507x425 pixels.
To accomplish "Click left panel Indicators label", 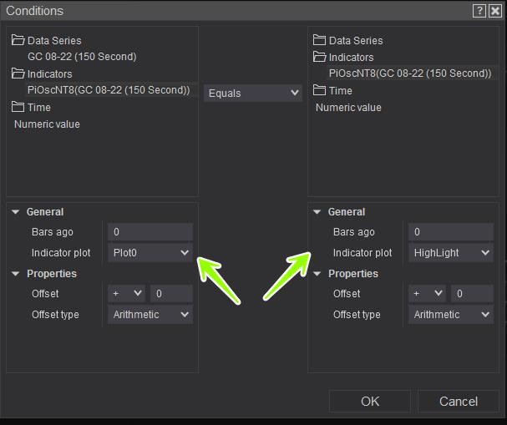I will click(50, 74).
